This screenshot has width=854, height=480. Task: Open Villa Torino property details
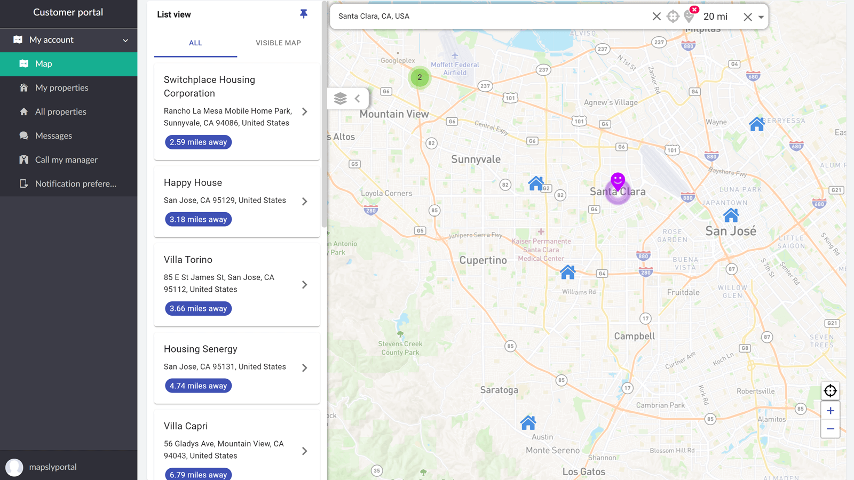pos(304,284)
